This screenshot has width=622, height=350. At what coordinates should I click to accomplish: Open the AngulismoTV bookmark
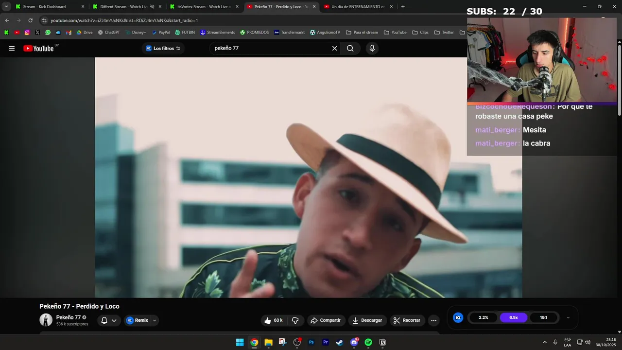point(325,33)
